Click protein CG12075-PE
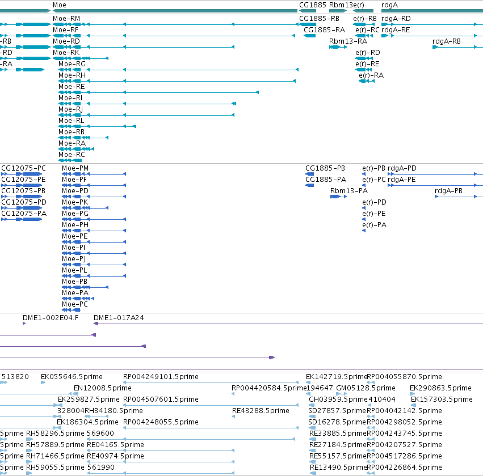This screenshot has height=476, width=483. click(23, 180)
